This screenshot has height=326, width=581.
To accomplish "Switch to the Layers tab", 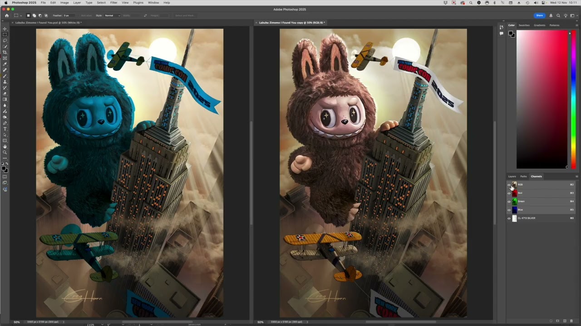I will point(512,177).
